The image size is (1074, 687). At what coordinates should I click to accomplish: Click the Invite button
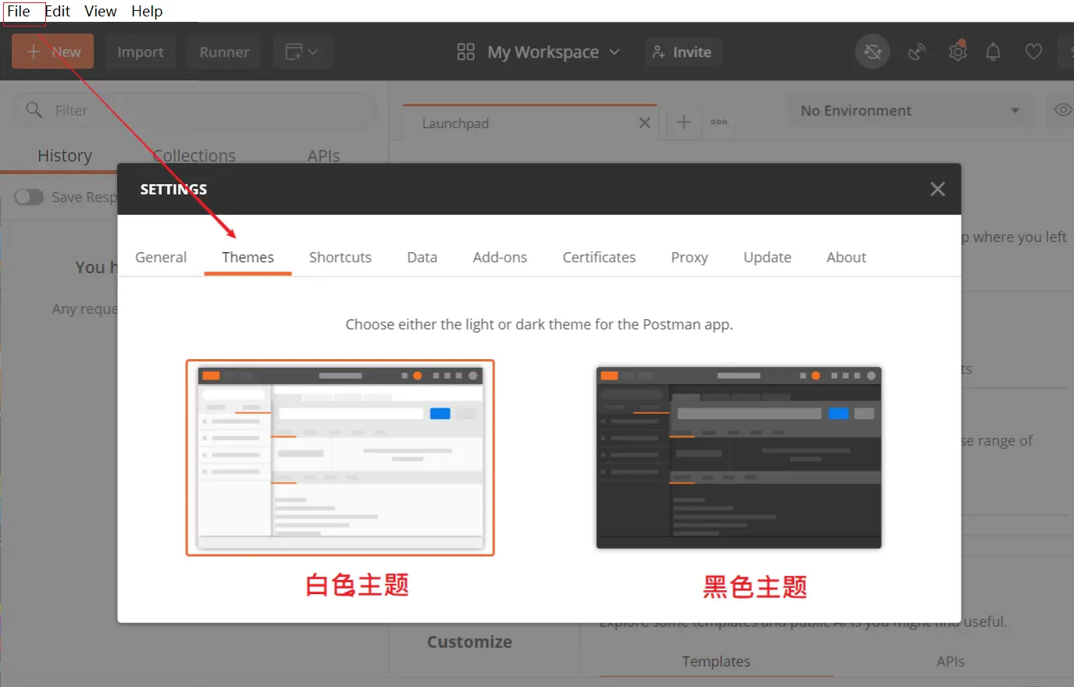point(683,52)
